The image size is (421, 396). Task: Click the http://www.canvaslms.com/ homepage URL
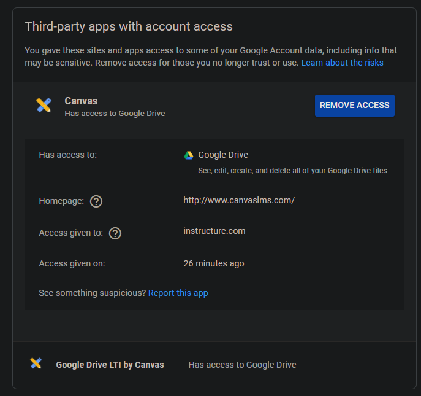239,200
